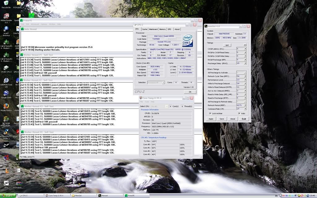The image size is (317, 198).
Task: Open the Refresh Cycle Time (tRFC) dropdown
Action: point(245,76)
